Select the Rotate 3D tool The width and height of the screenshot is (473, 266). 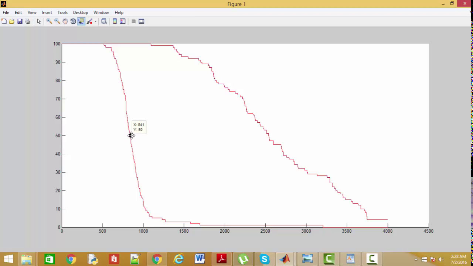pyautogui.click(x=73, y=21)
